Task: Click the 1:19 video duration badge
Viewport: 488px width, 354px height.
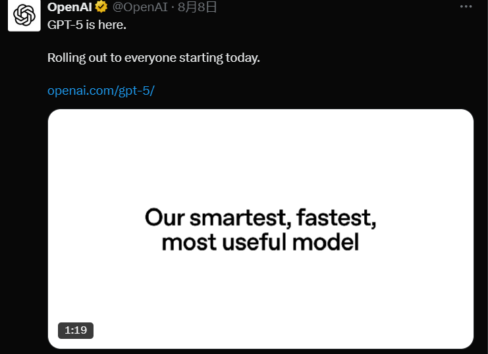Action: pos(76,330)
